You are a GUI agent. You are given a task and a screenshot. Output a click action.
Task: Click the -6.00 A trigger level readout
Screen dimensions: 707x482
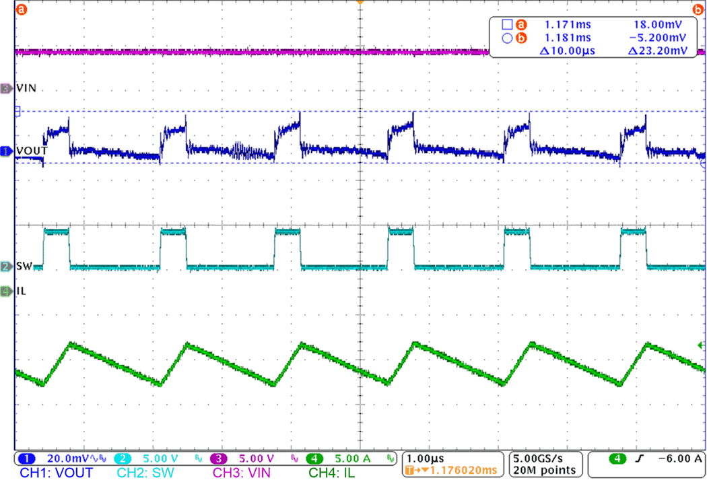coord(679,458)
